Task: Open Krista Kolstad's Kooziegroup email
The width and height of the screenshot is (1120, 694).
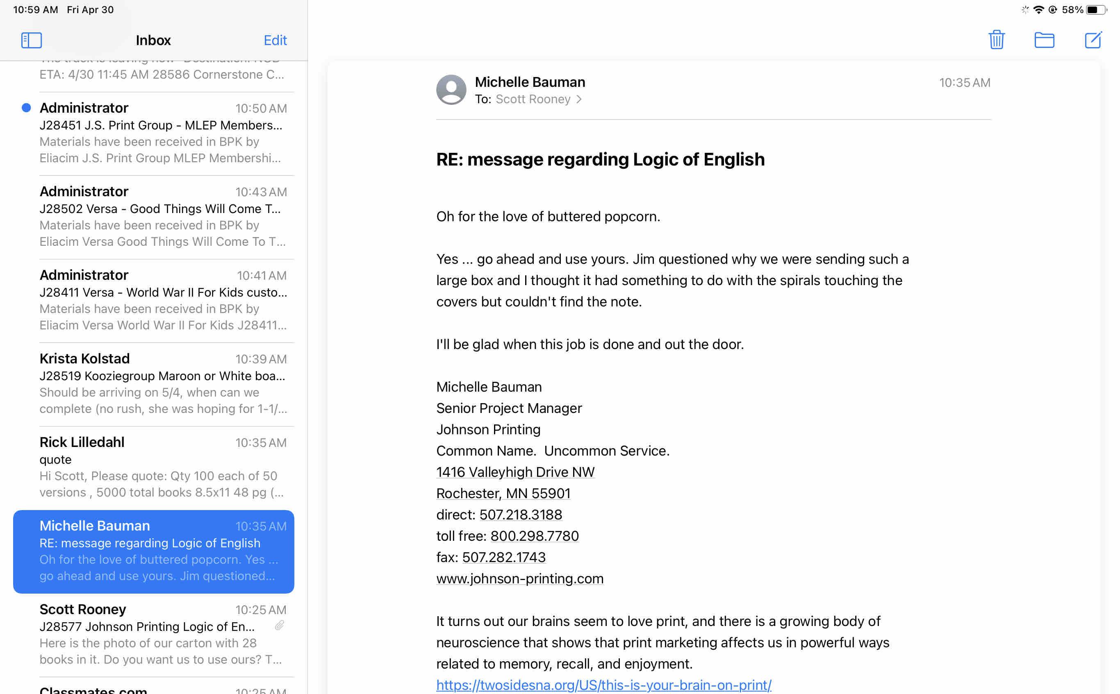Action: 163,383
